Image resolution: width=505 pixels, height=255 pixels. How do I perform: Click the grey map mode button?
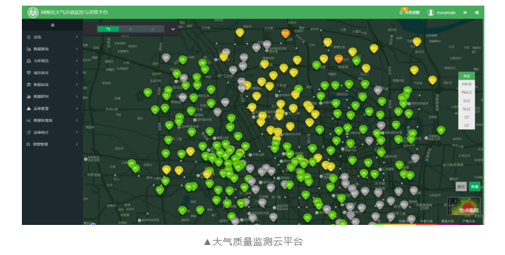461,187
